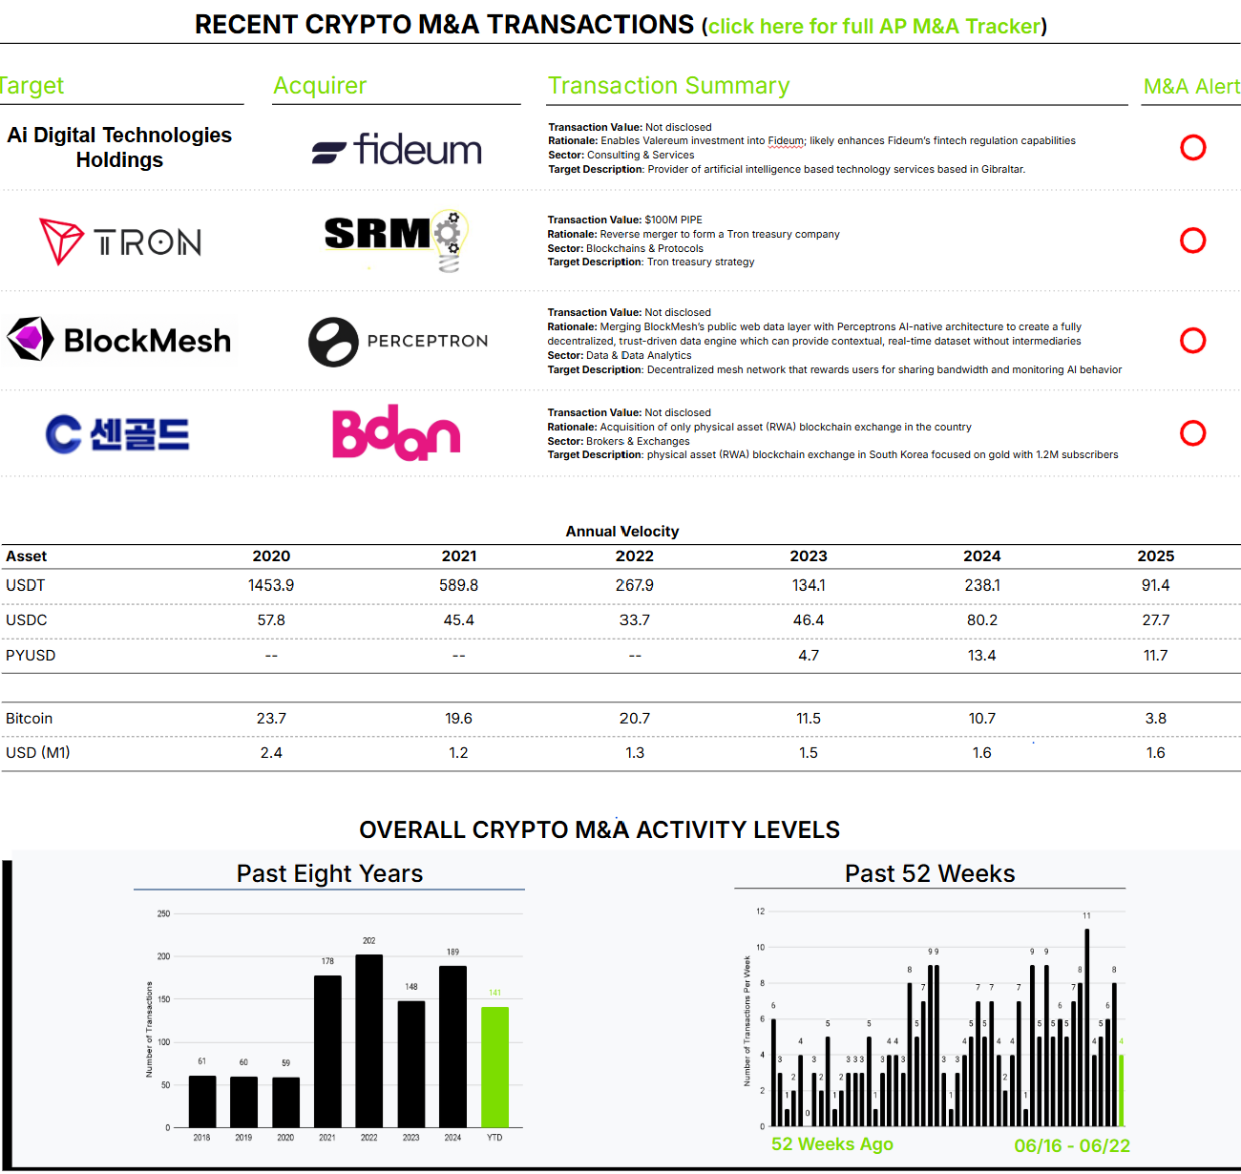Click the 2020 column header

click(x=271, y=556)
